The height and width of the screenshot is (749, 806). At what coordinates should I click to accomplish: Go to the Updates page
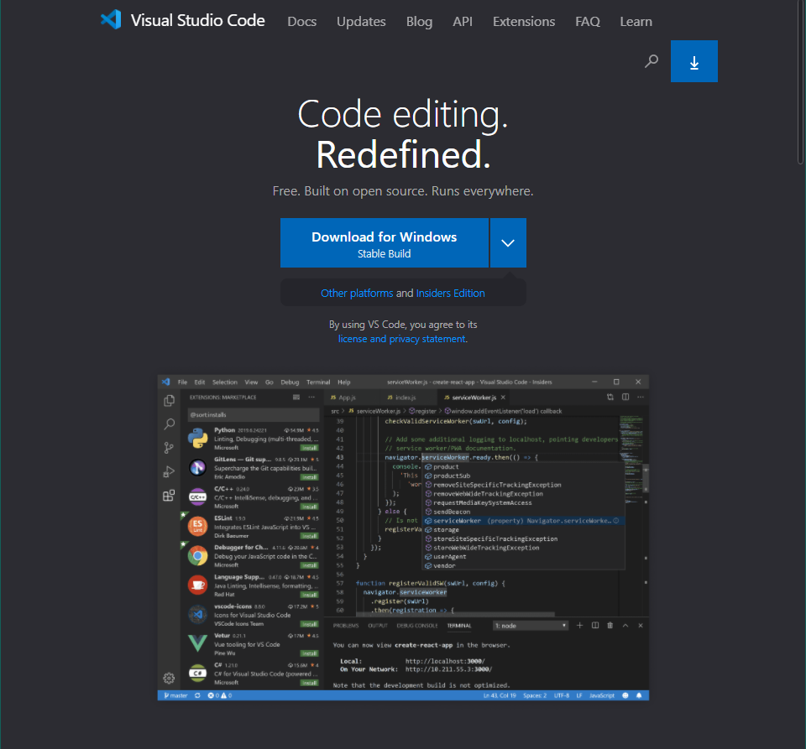tap(361, 22)
